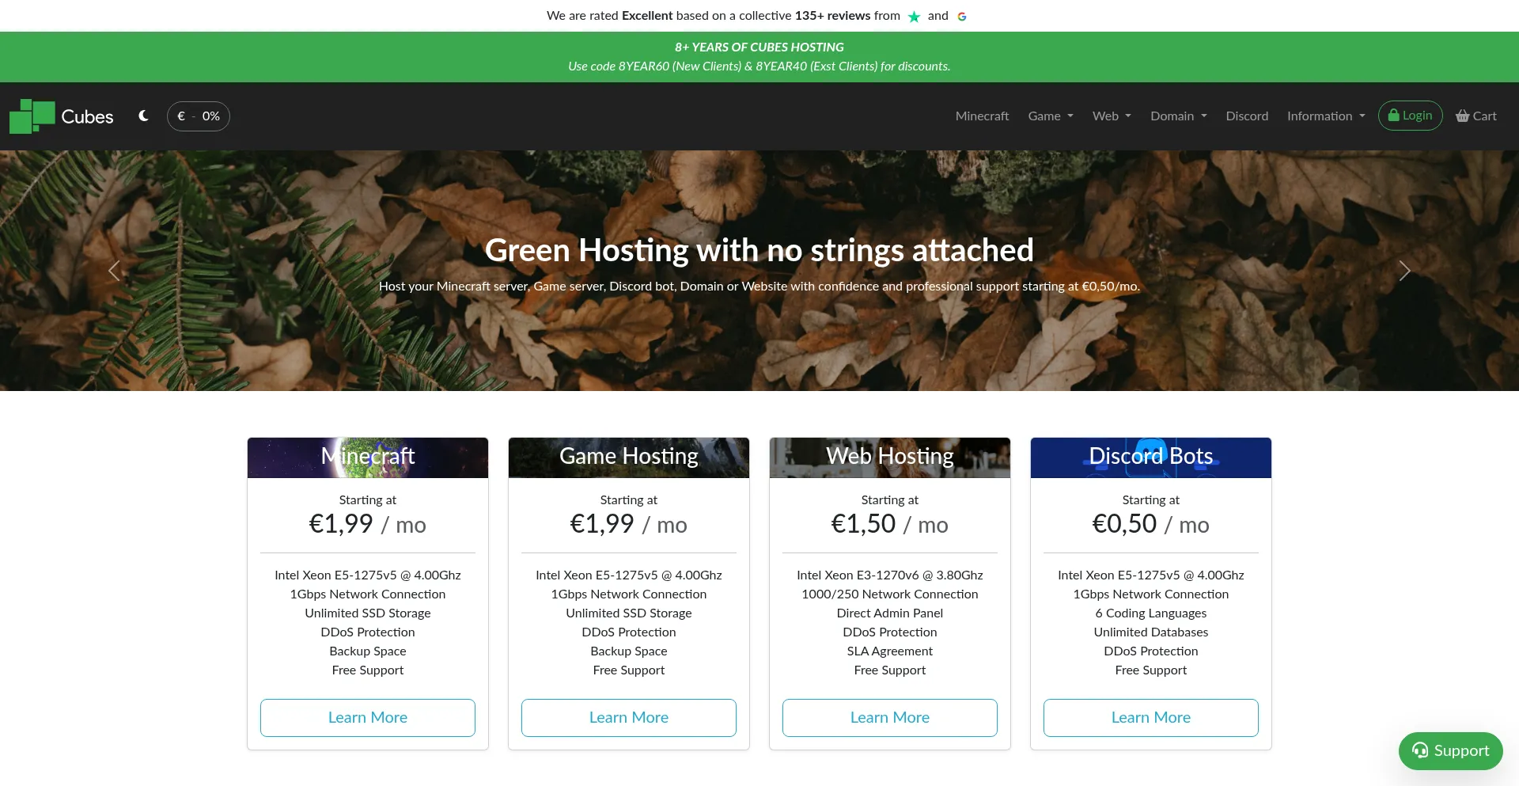Open the Minecraft nav menu item

(982, 116)
